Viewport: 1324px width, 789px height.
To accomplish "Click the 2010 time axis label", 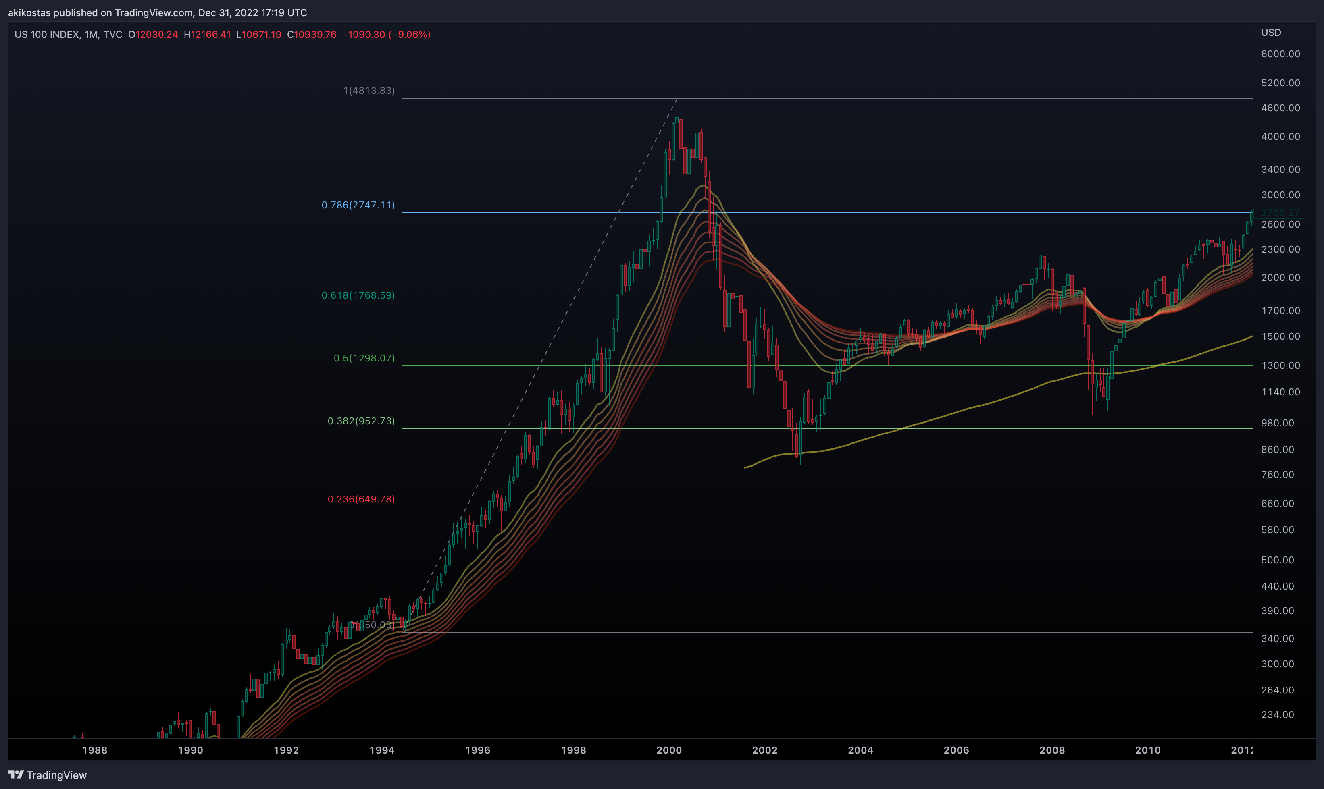I will tap(1148, 750).
